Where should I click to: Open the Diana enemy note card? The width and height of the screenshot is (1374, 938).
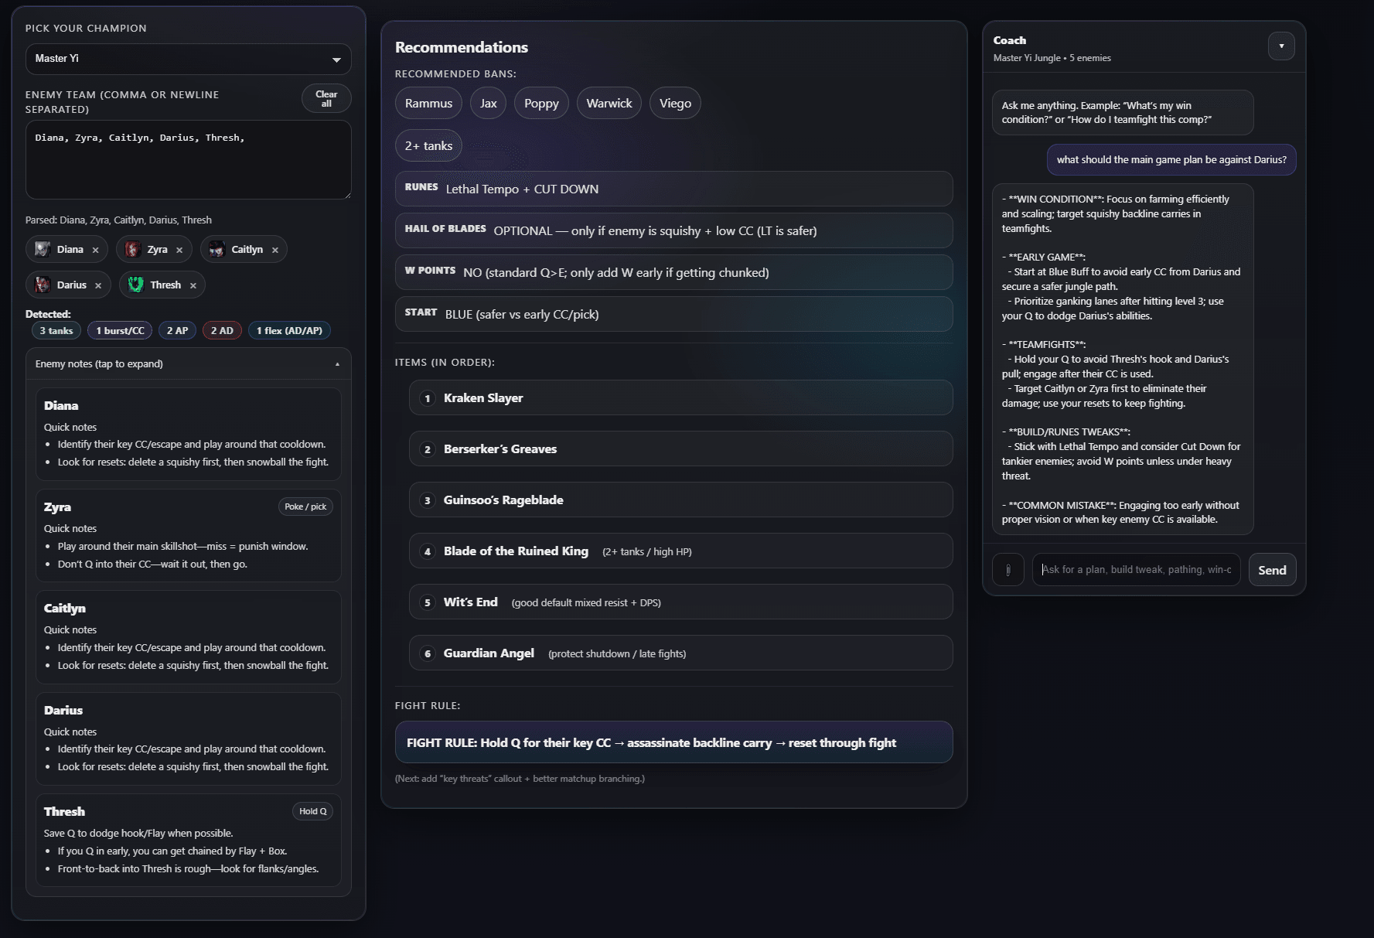pos(189,435)
